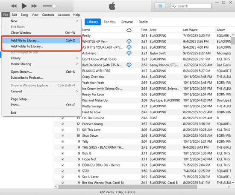Adjust the volume slider knob
This screenshot has height=195, width=235.
click(x=54, y=6)
